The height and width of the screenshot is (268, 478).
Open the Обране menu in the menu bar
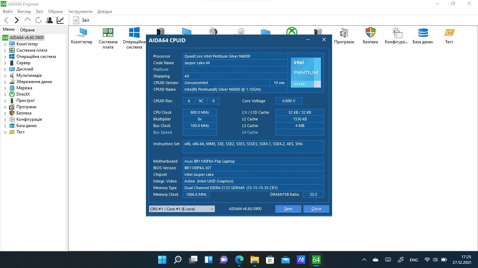coord(55,12)
